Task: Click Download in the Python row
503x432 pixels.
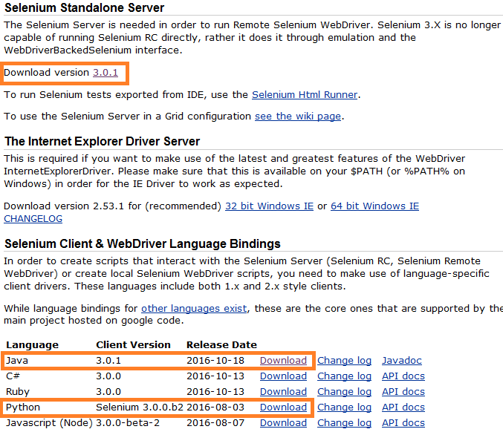Action: [283, 408]
